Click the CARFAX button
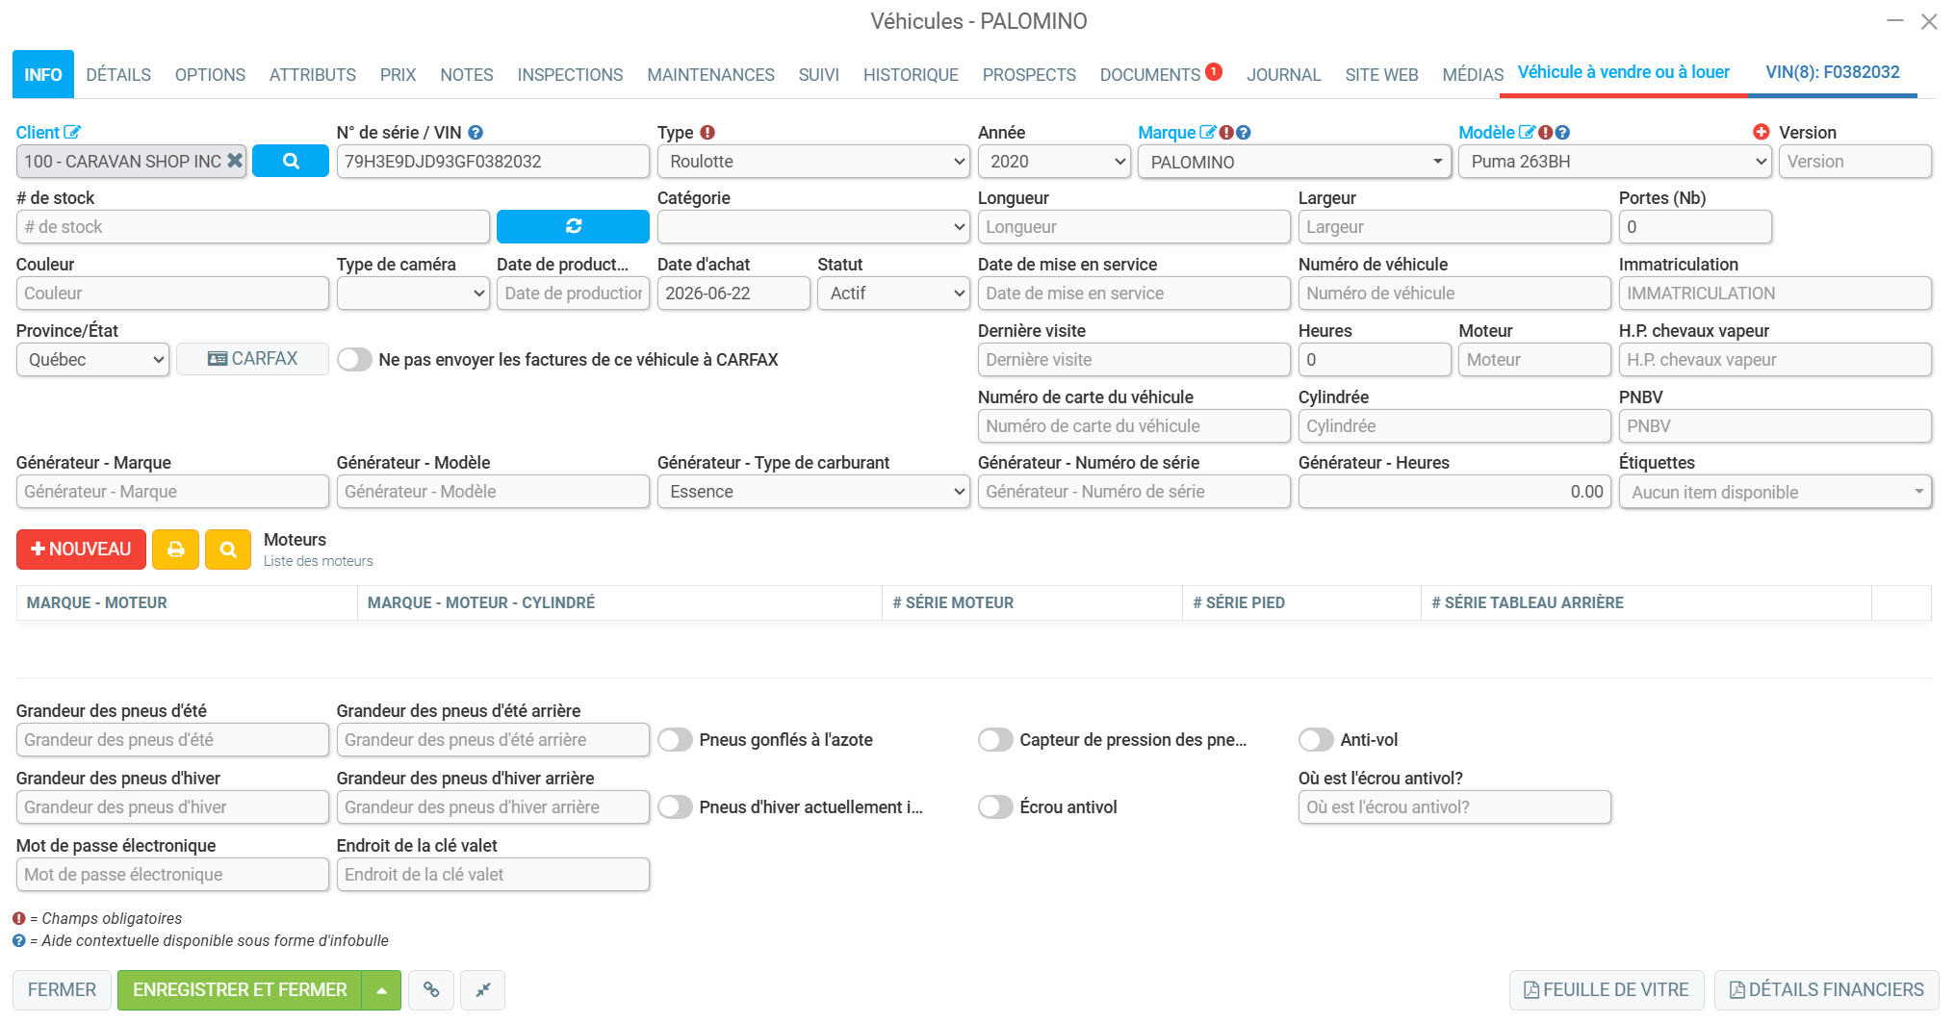This screenshot has width=1955, height=1023. coord(252,359)
